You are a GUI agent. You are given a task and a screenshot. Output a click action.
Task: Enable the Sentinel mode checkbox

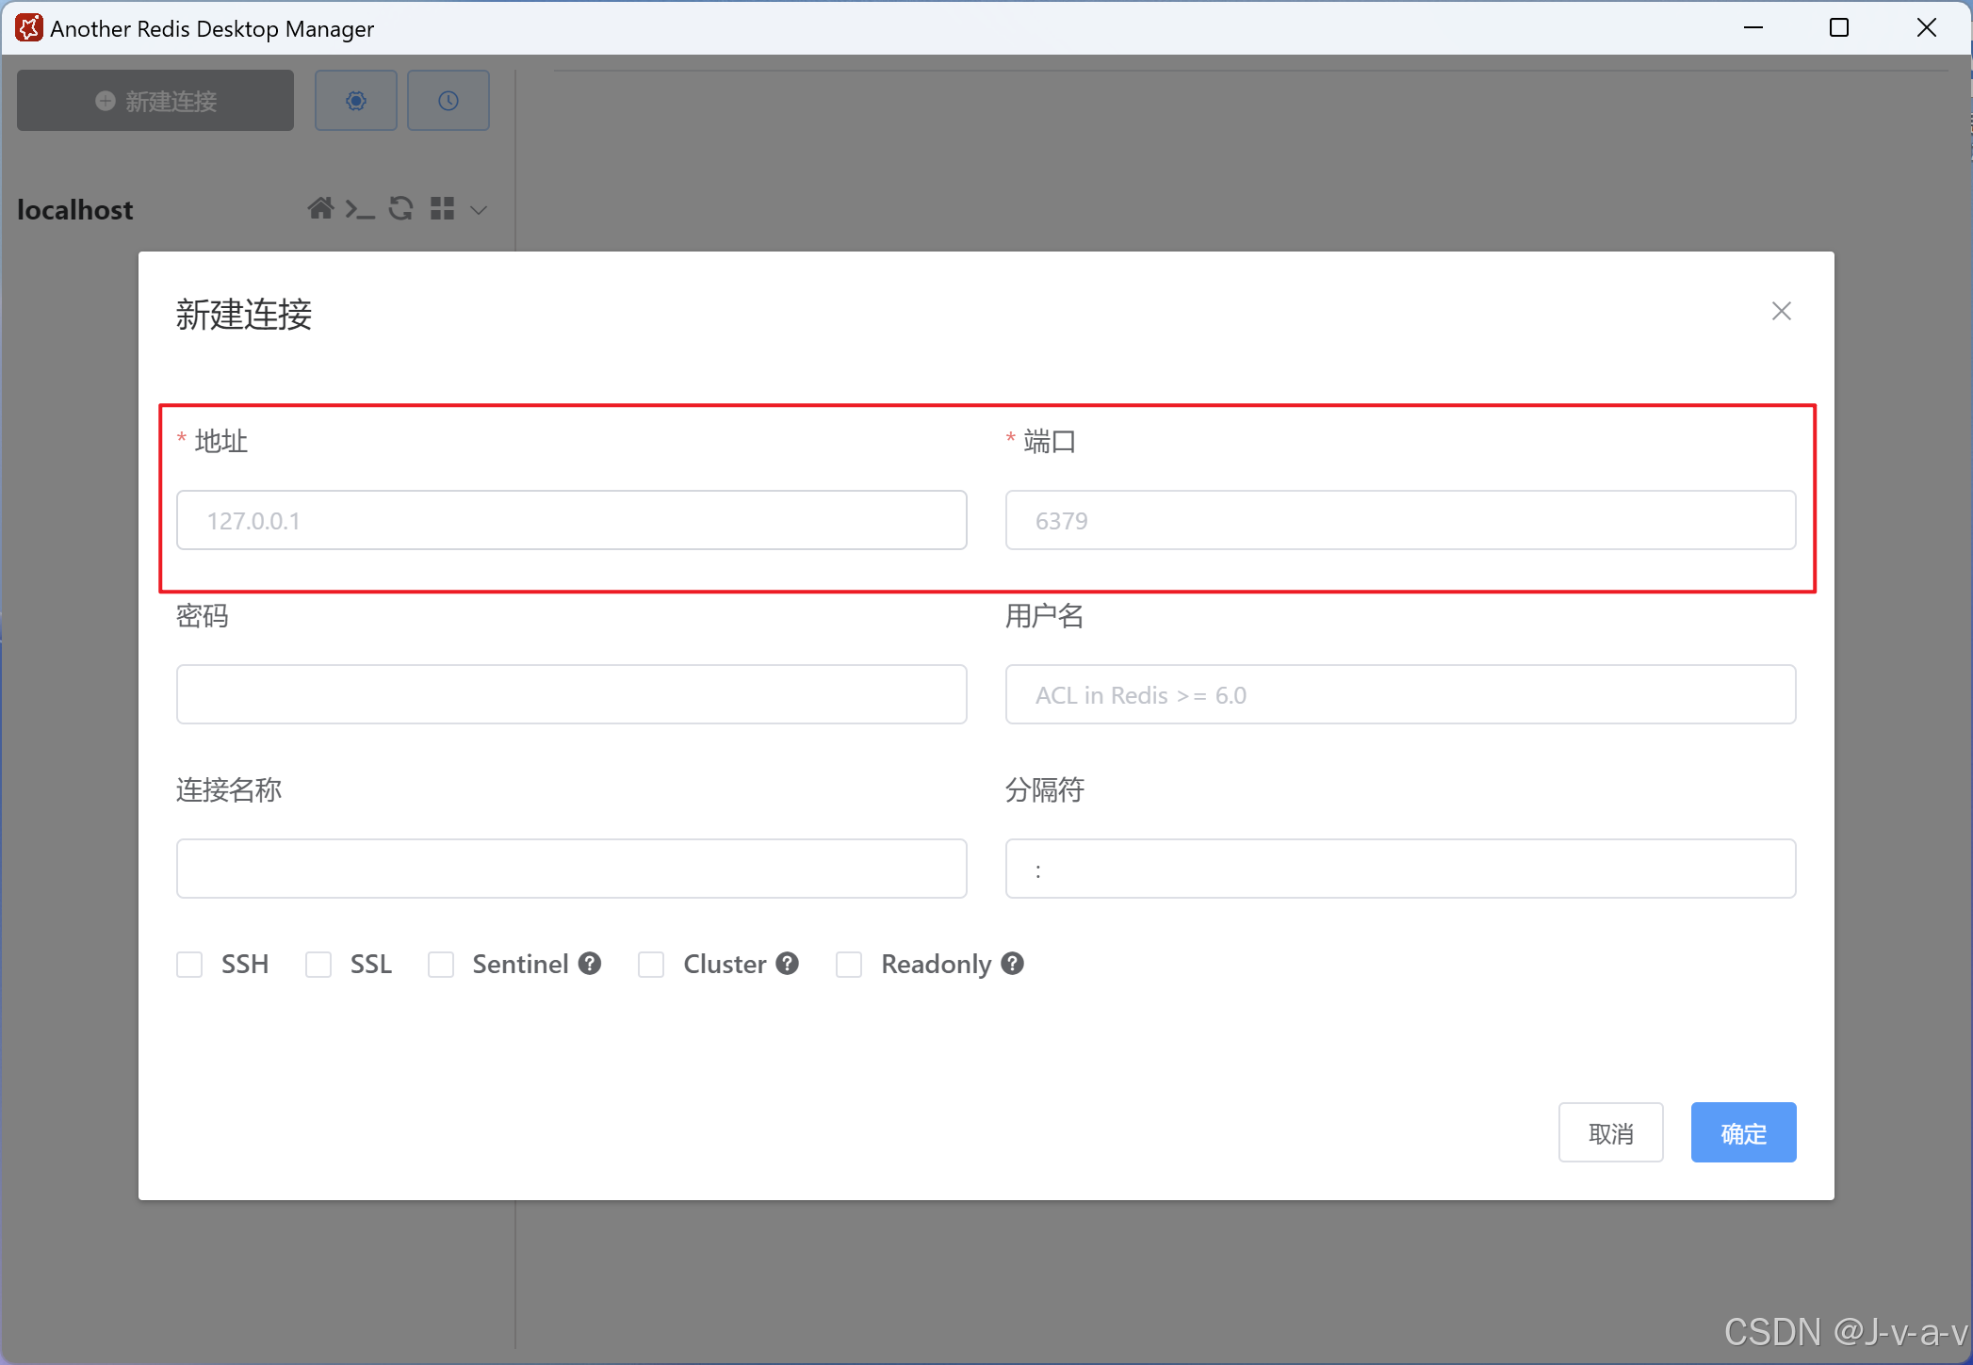point(440,964)
